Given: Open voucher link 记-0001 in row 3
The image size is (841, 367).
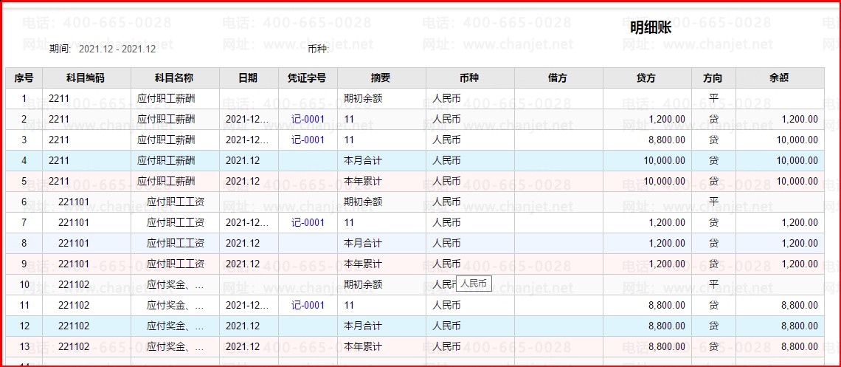Looking at the screenshot, I should tap(308, 140).
